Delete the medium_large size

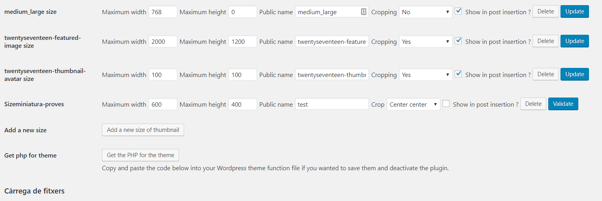[x=546, y=11]
